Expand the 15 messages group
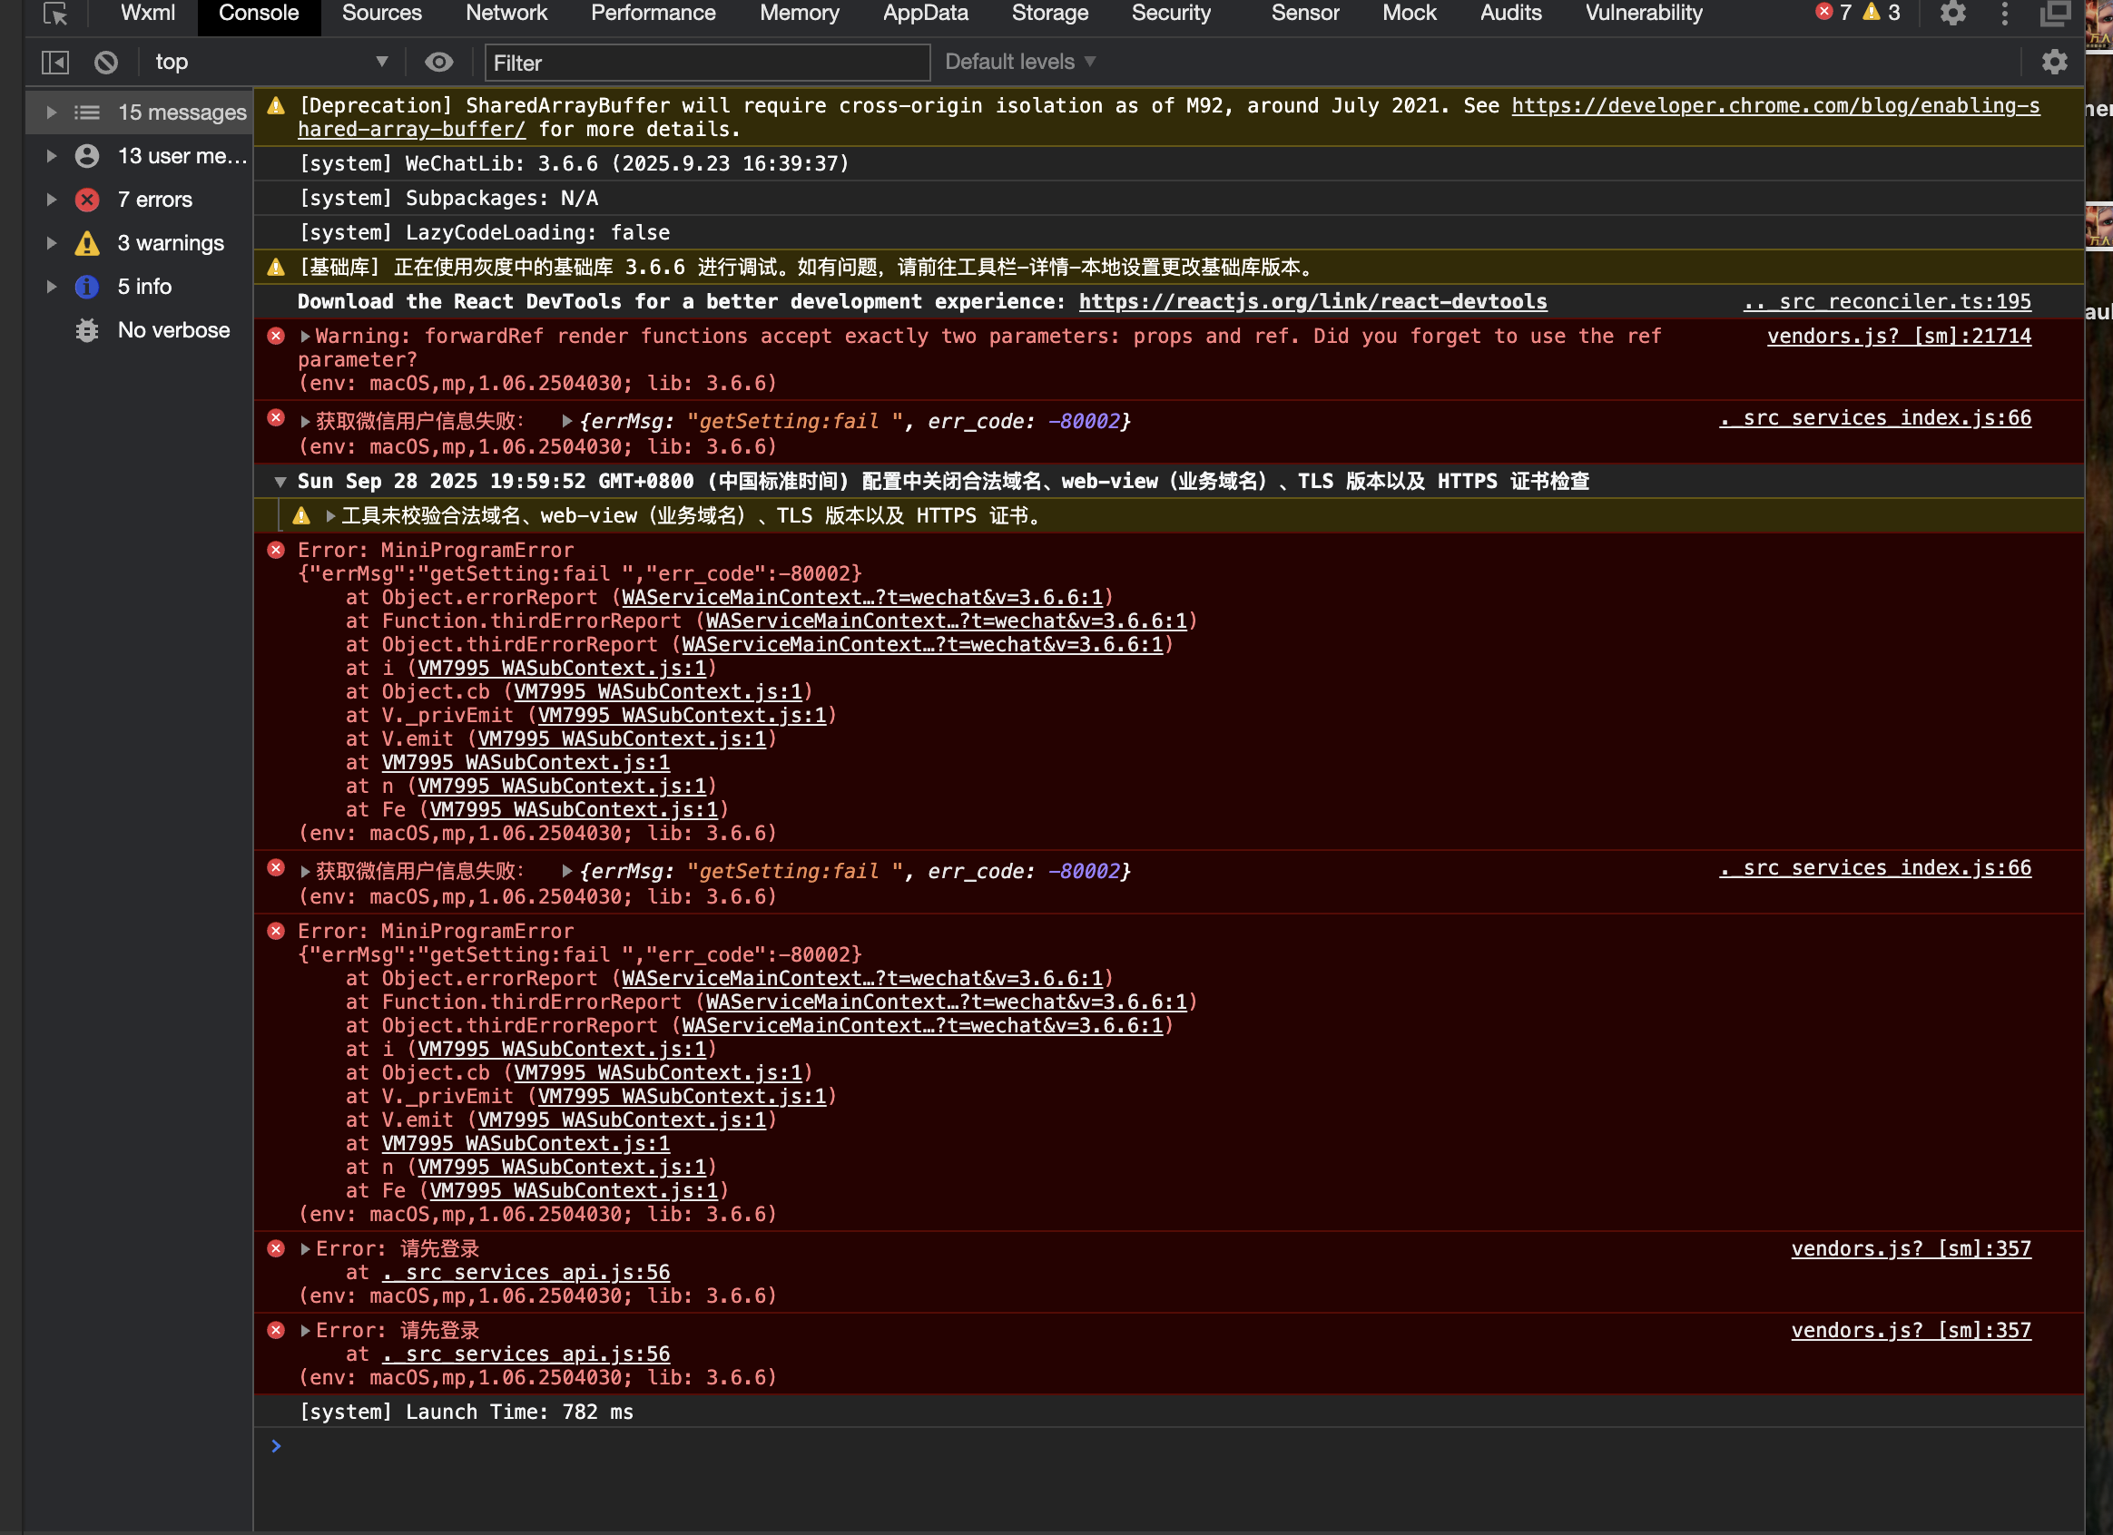The width and height of the screenshot is (2113, 1535). [x=52, y=112]
